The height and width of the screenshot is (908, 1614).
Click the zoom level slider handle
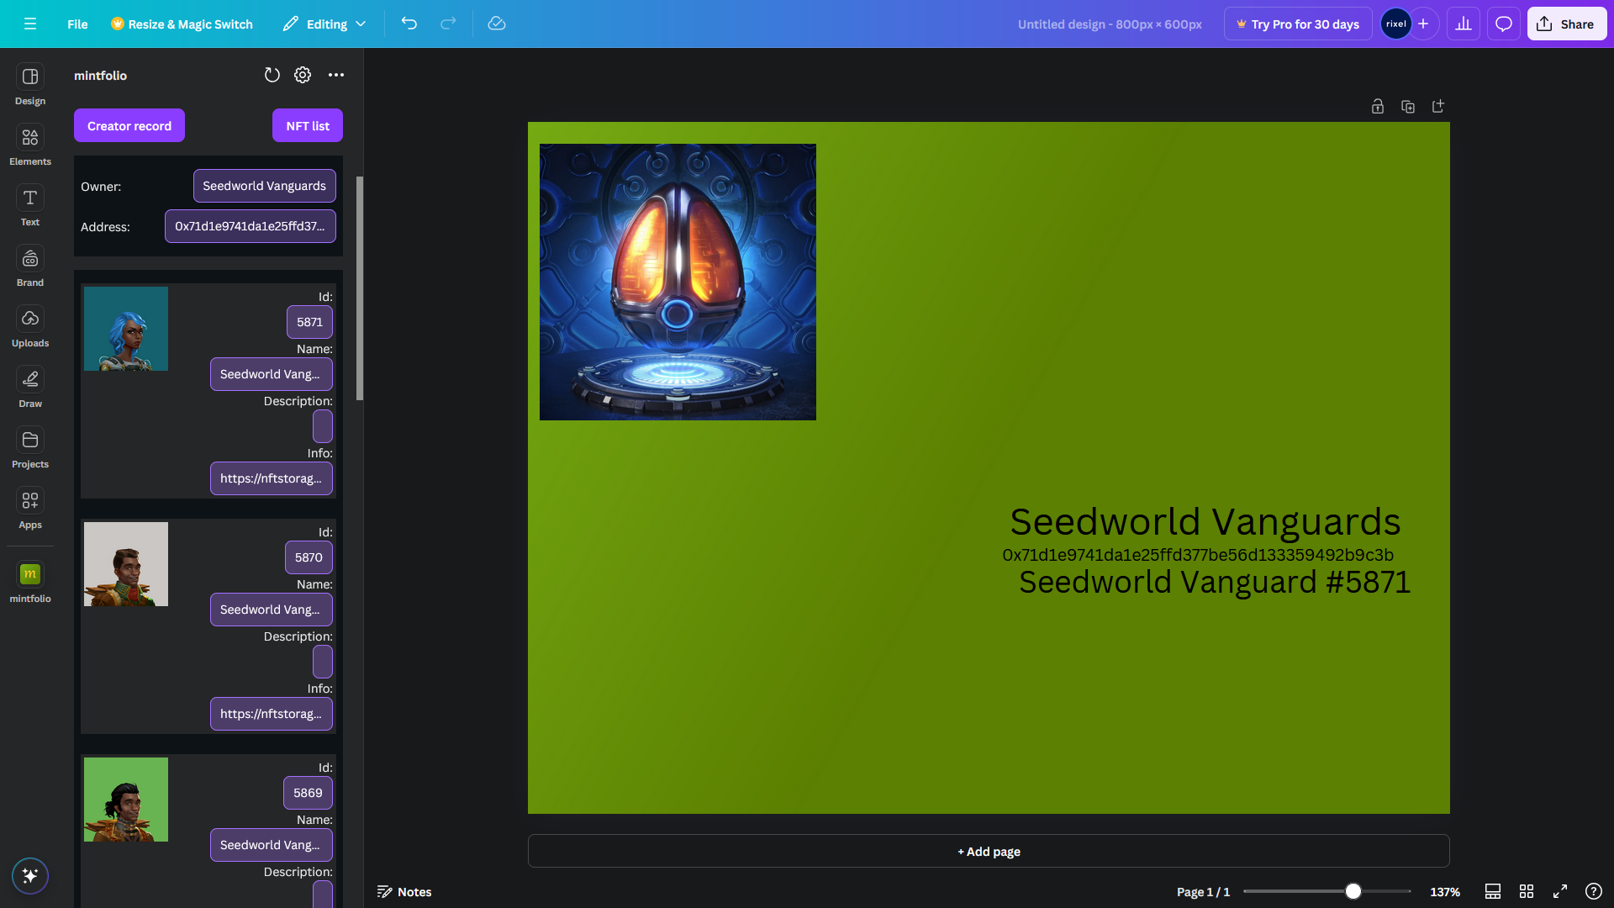[x=1353, y=891]
